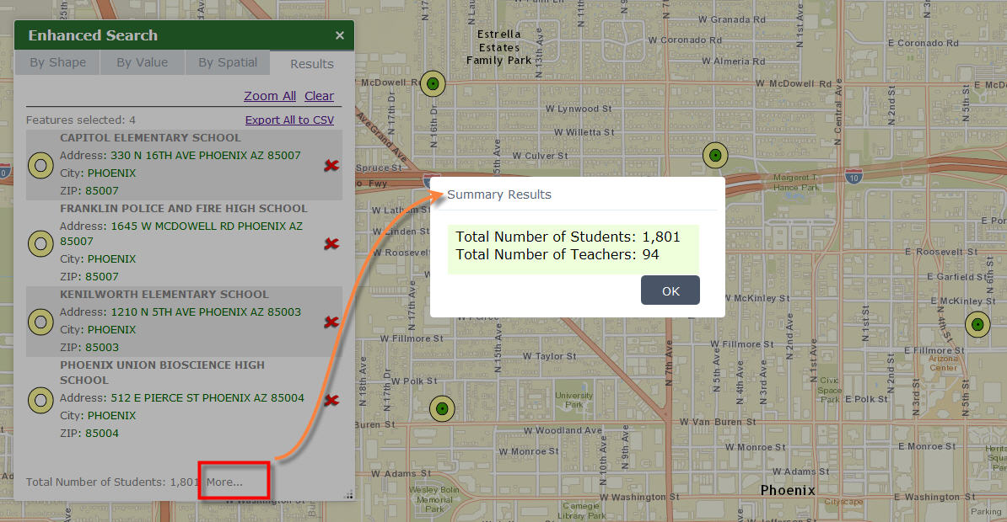Screen dimensions: 1007x522
Task: Click Summary Results dialog title
Action: pos(499,194)
